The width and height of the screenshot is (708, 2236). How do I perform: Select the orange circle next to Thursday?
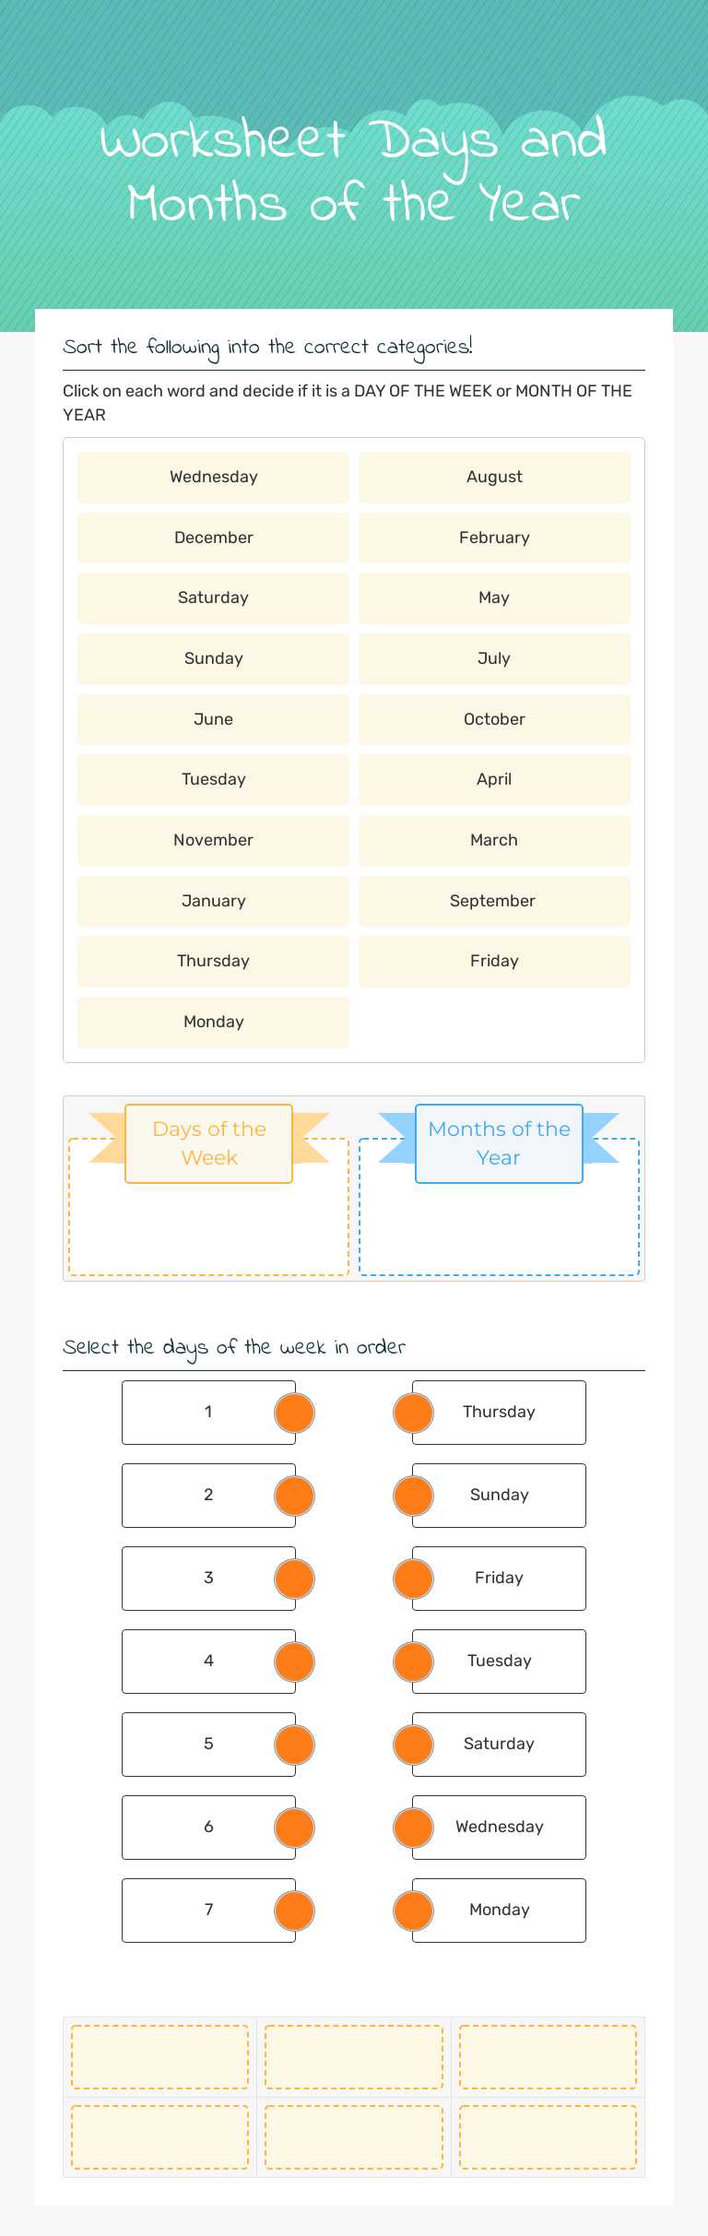[x=412, y=1412]
